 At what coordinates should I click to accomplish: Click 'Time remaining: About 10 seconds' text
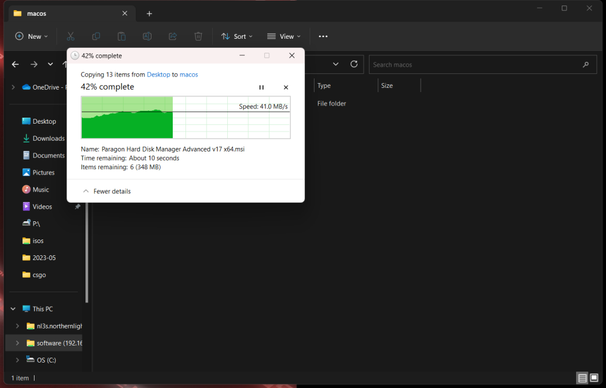click(x=130, y=158)
